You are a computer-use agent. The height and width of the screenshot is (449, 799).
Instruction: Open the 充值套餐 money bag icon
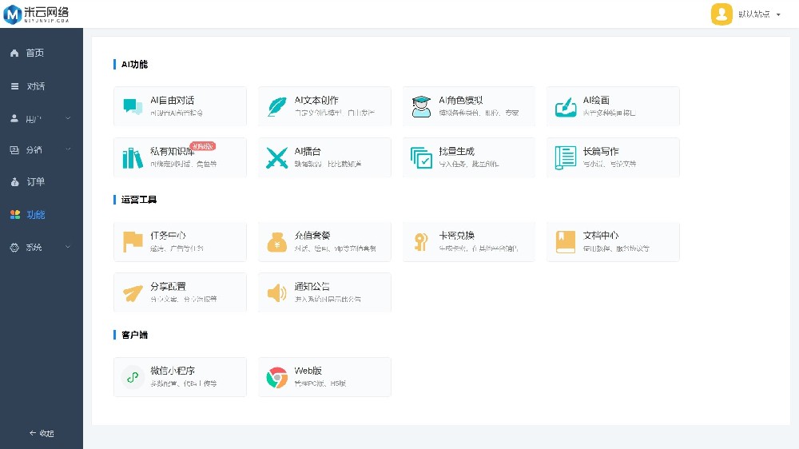coord(277,242)
